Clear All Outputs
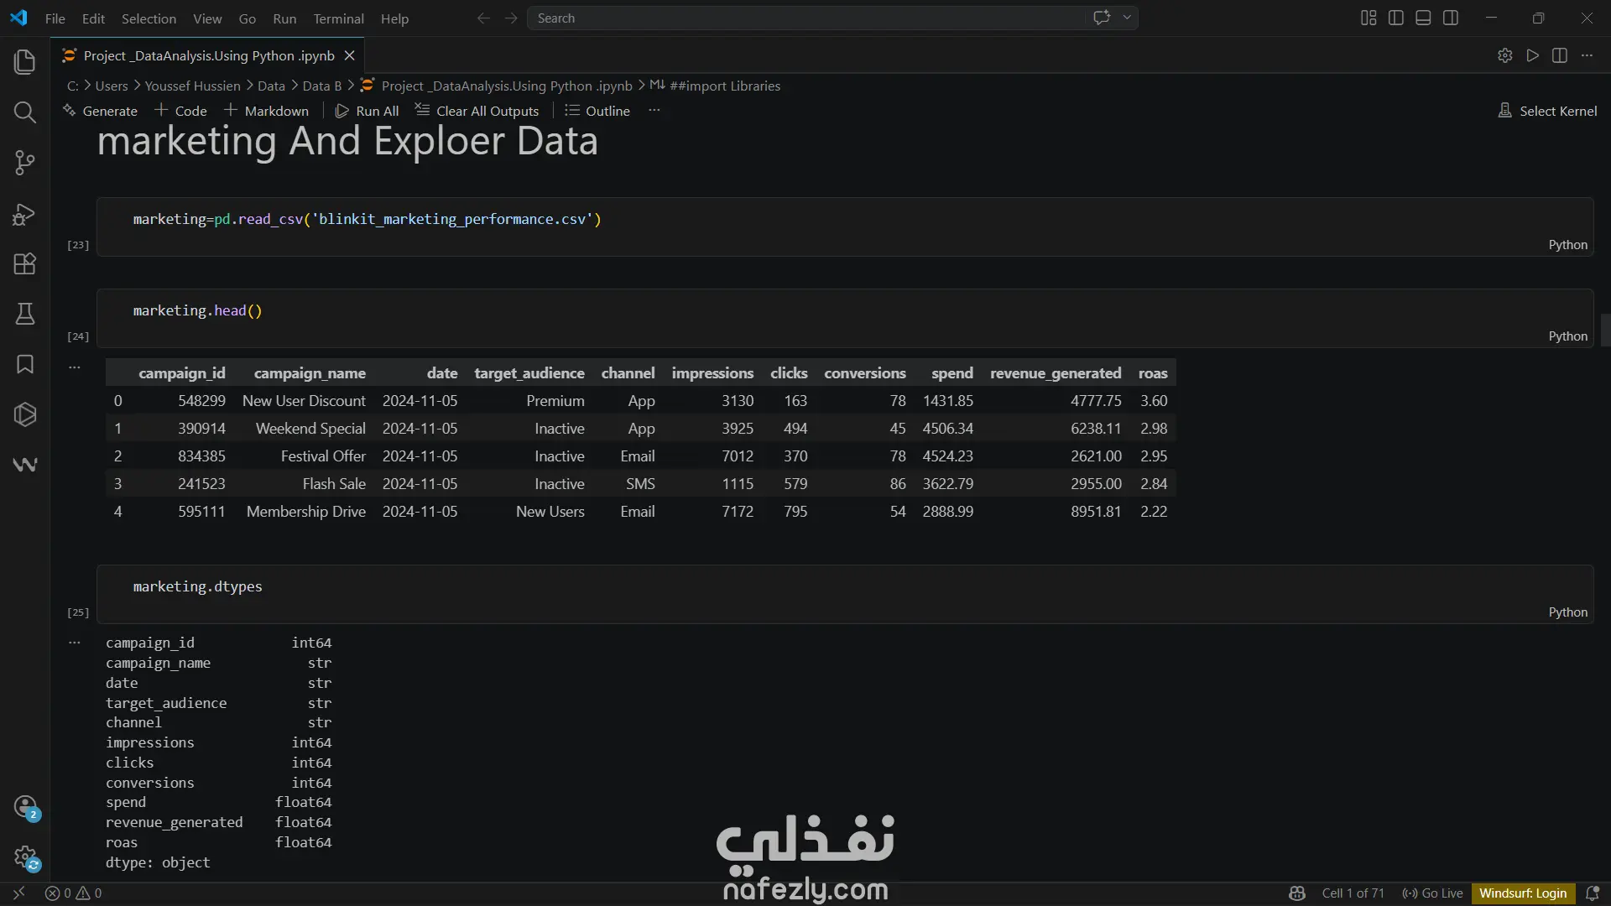This screenshot has height=906, width=1611. coord(477,111)
